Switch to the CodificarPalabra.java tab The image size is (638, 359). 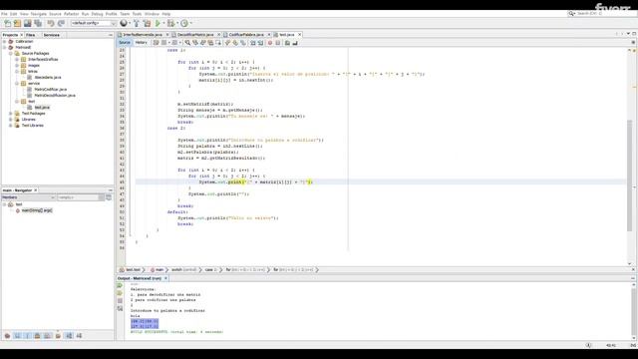[x=246, y=35]
